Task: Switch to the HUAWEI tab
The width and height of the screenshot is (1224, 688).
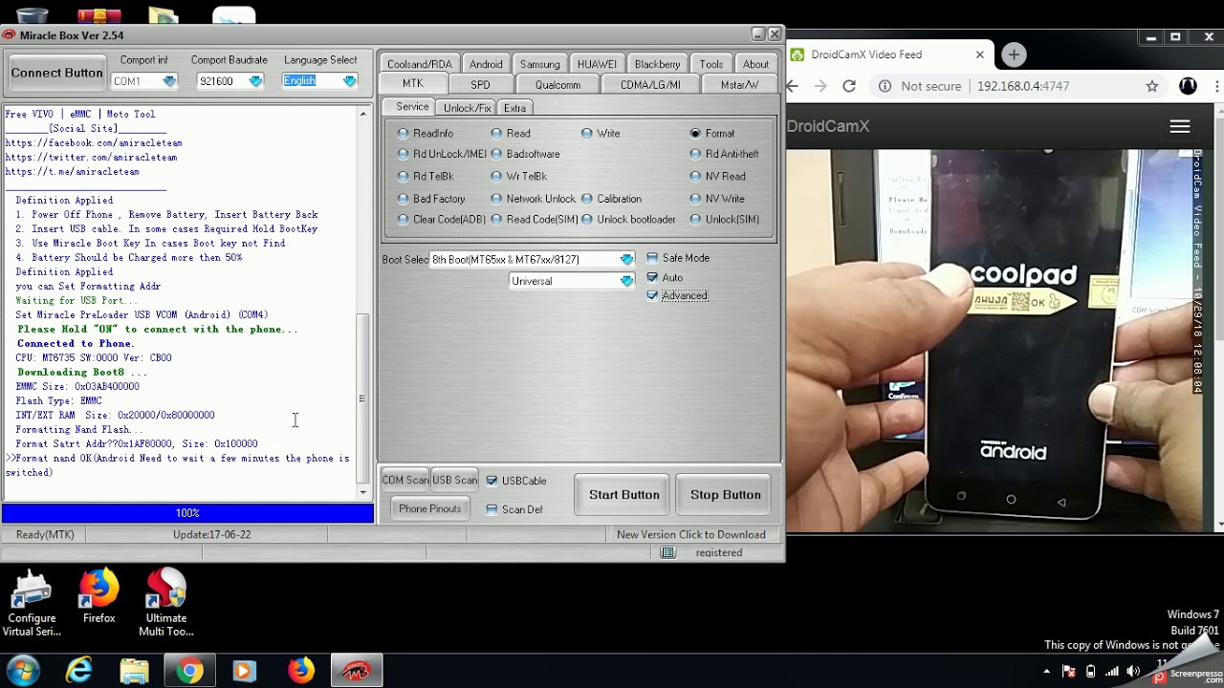Action: pyautogui.click(x=597, y=64)
